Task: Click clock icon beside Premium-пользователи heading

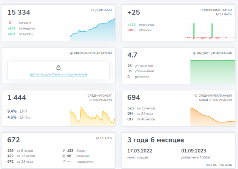Action: [x=71, y=53]
